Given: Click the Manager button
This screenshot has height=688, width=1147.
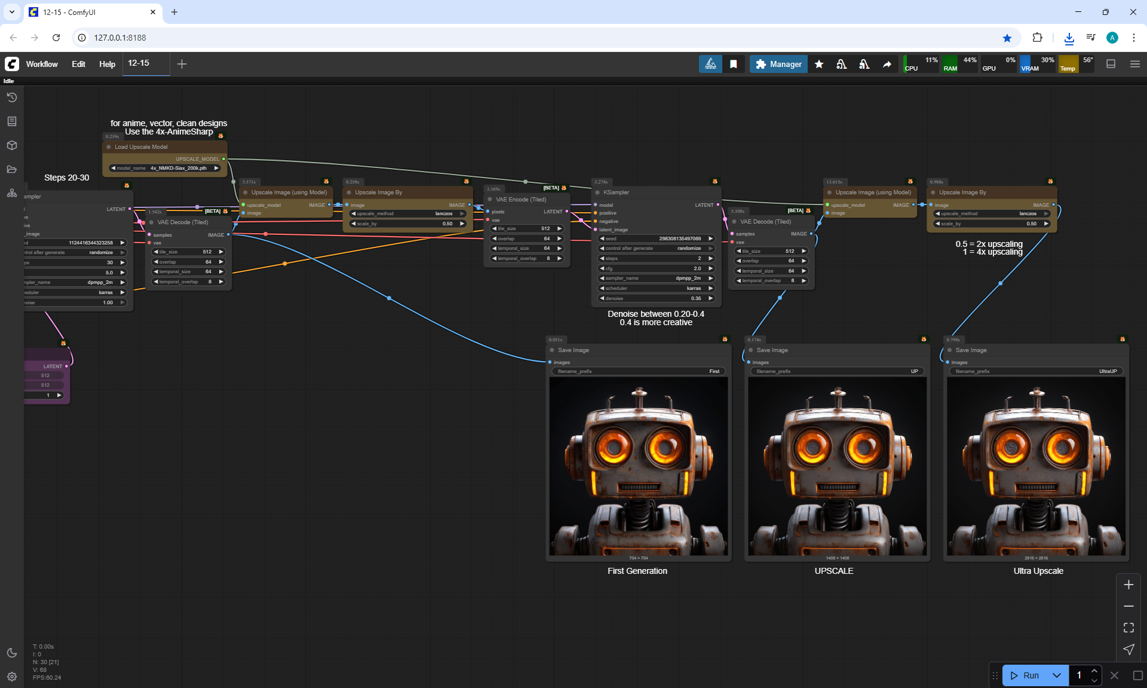Looking at the screenshot, I should point(778,64).
